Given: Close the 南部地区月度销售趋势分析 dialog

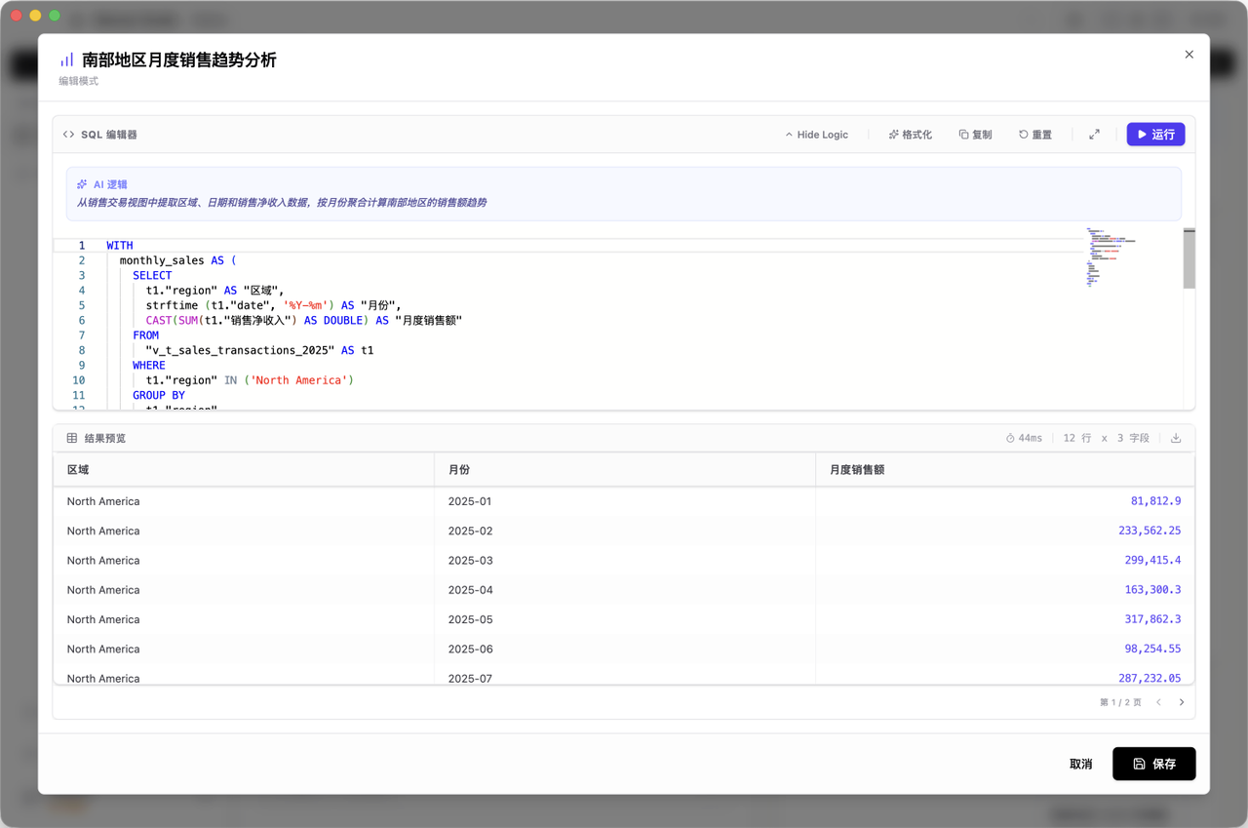Looking at the screenshot, I should pyautogui.click(x=1189, y=55).
